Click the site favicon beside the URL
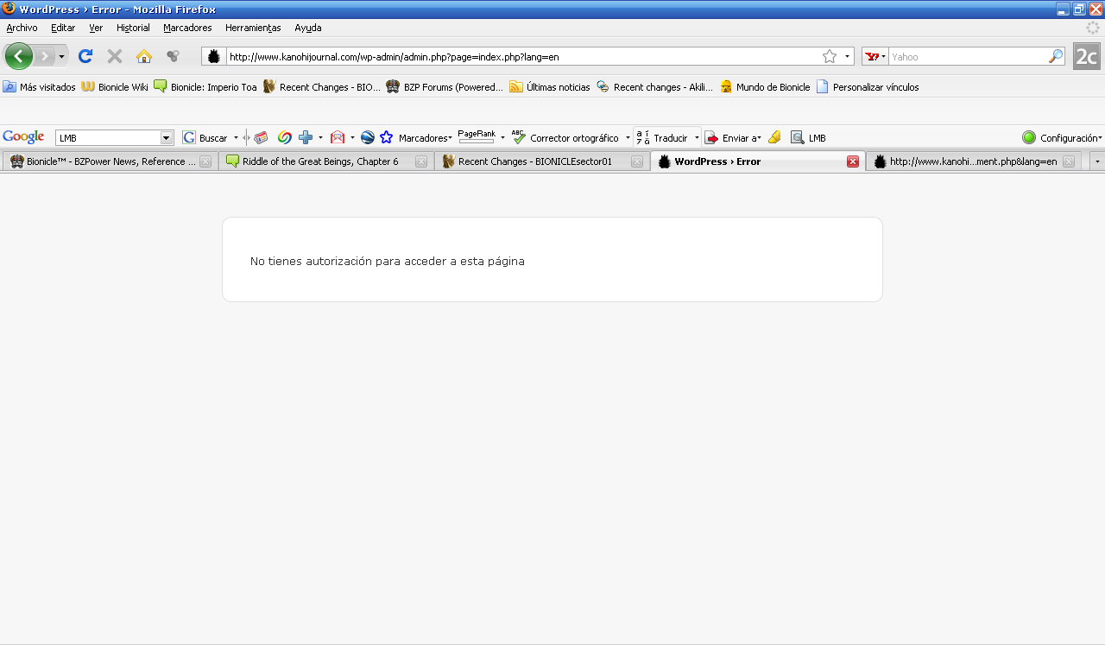Image resolution: width=1105 pixels, height=645 pixels. click(x=214, y=56)
